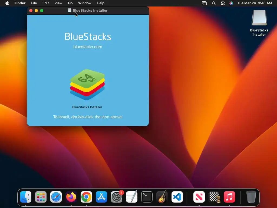The height and width of the screenshot is (208, 277).
Task: Activate Siri from the menu bar
Action: [x=231, y=3]
